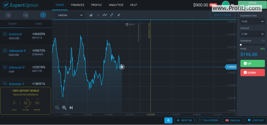Open the search assets sidebar icon
Viewport: 267px width, 125px height.
[x=8, y=15]
